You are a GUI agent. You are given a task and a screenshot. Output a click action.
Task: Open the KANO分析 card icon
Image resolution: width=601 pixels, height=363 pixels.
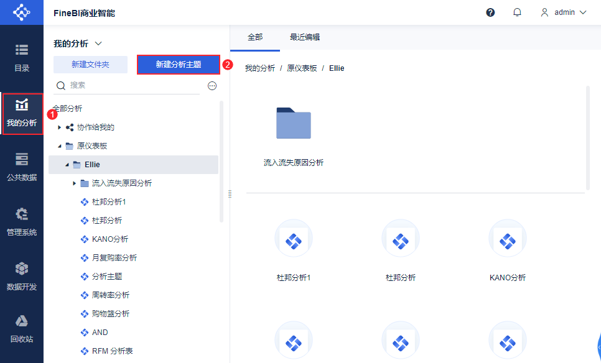[508, 238]
